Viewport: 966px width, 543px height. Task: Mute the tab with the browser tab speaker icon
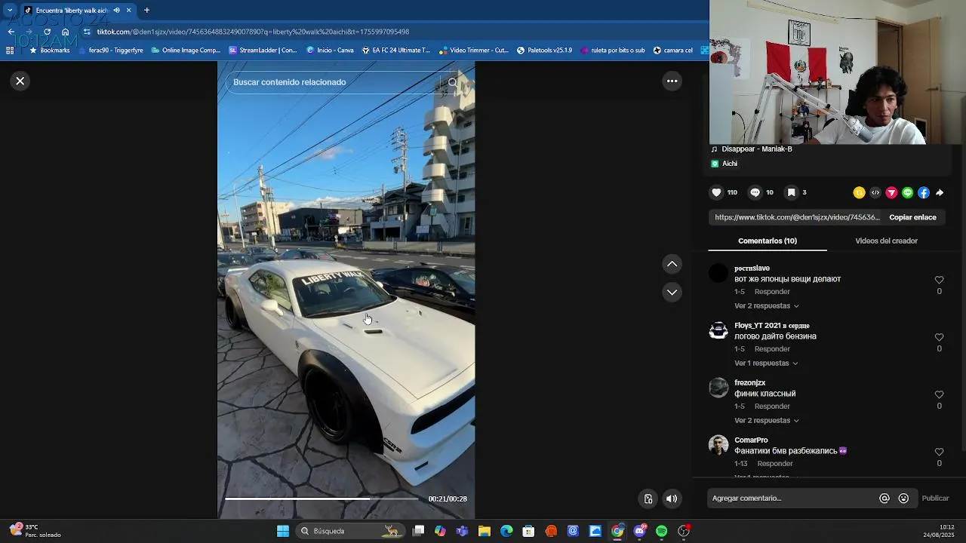tap(116, 11)
